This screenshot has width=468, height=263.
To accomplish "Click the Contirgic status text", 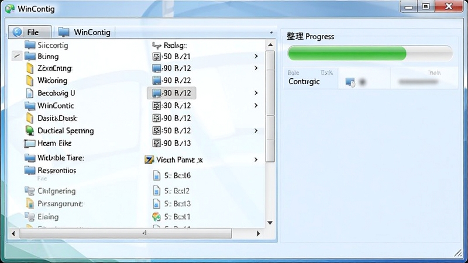I will coord(304,81).
